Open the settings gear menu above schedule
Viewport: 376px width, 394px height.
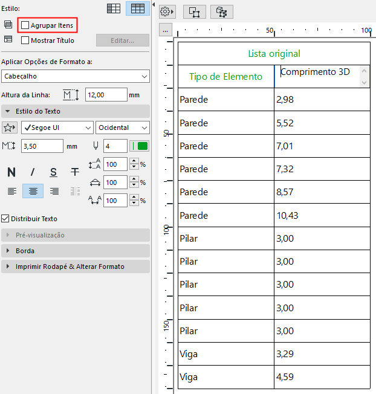click(x=167, y=11)
